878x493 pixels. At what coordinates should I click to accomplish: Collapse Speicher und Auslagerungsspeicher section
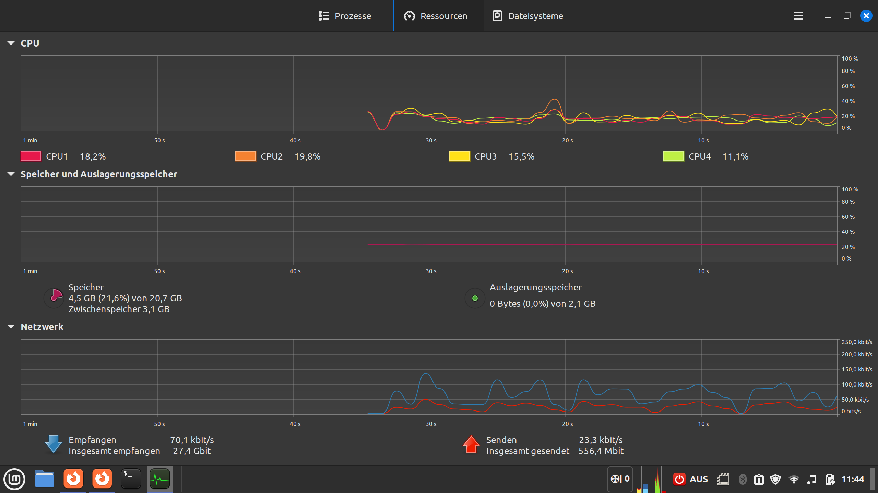pyautogui.click(x=11, y=174)
